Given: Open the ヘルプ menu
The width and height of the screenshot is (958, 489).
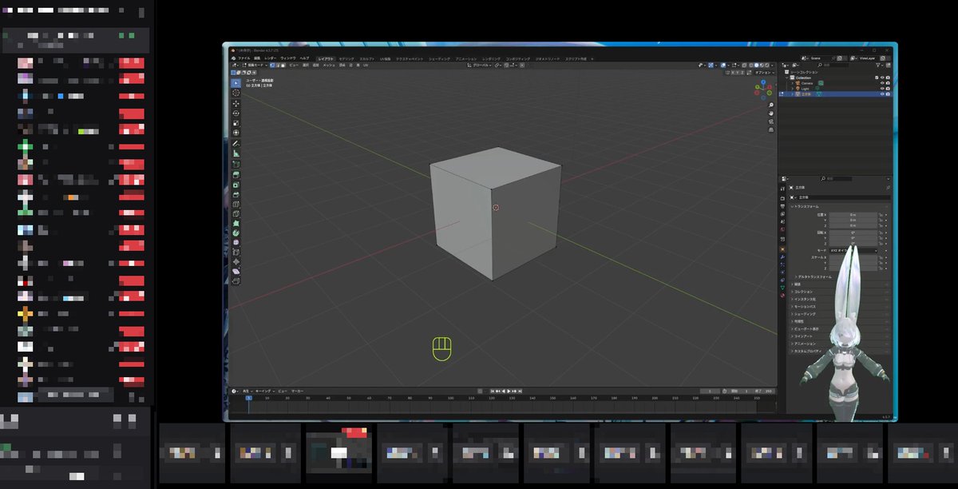Looking at the screenshot, I should pyautogui.click(x=304, y=58).
